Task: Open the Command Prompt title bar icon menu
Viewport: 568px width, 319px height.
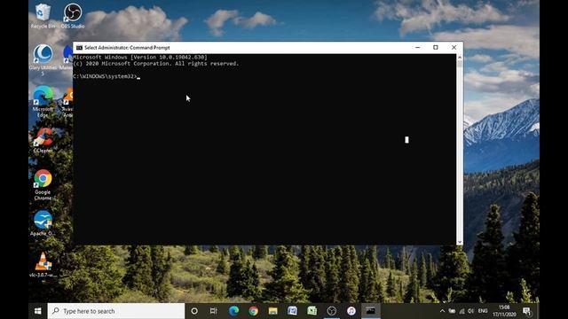Action: point(79,47)
